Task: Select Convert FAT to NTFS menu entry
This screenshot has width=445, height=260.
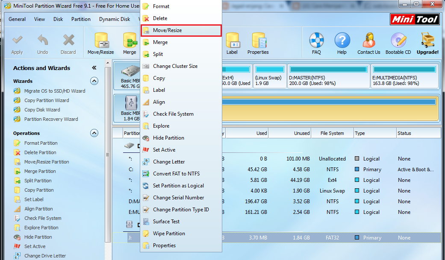Action: [x=181, y=173]
